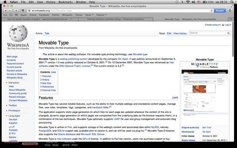
Task: Follow the GNU General Public License link
Action: coord(75,66)
